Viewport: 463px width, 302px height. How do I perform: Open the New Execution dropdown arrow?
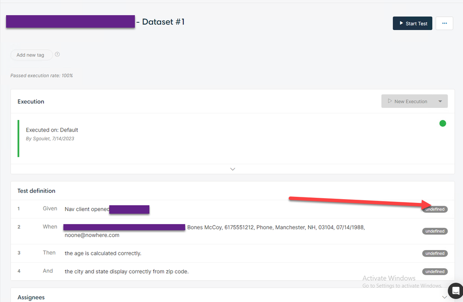pos(440,101)
